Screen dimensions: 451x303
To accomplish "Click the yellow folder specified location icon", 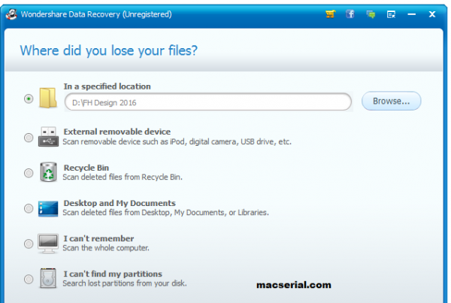I will (48, 98).
